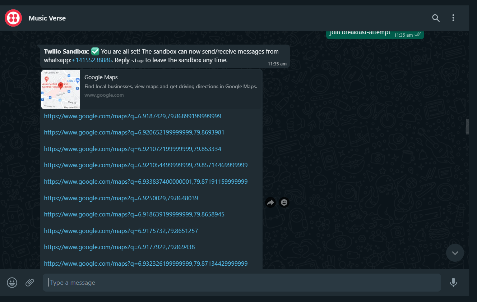Search within this chat using magnifier icon

(x=436, y=18)
